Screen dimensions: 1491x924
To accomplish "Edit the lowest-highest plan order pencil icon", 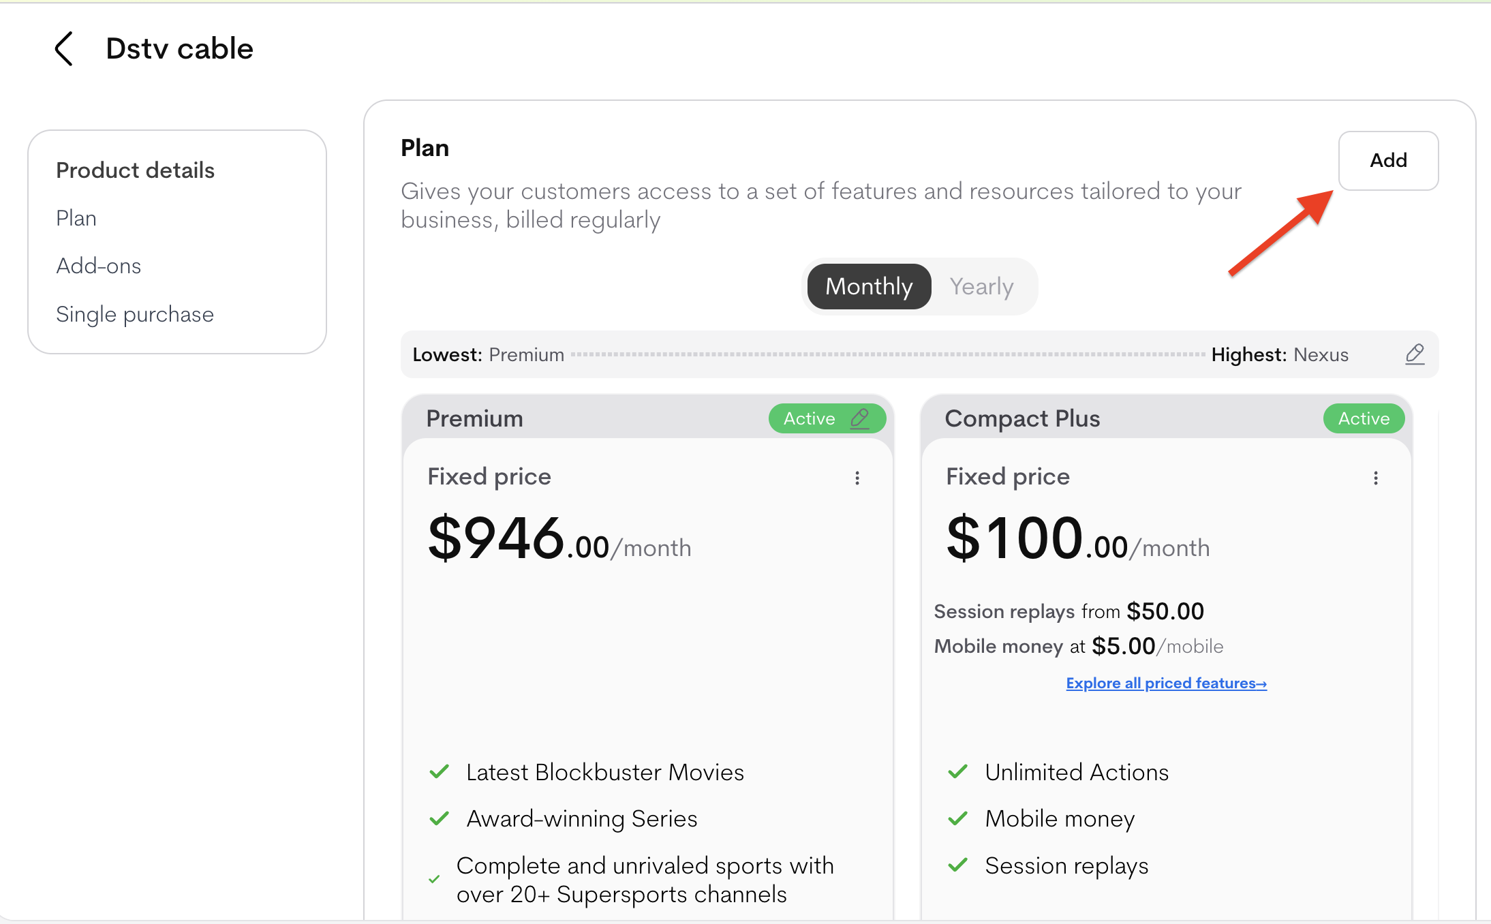I will point(1415,354).
